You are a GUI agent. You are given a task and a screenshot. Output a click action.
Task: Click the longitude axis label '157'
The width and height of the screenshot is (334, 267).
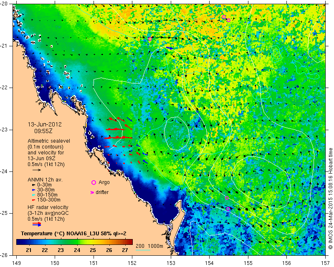(326, 263)
